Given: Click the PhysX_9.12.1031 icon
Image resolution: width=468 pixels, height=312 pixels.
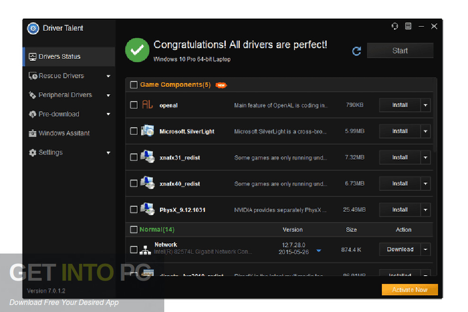Looking at the screenshot, I should point(147,209).
